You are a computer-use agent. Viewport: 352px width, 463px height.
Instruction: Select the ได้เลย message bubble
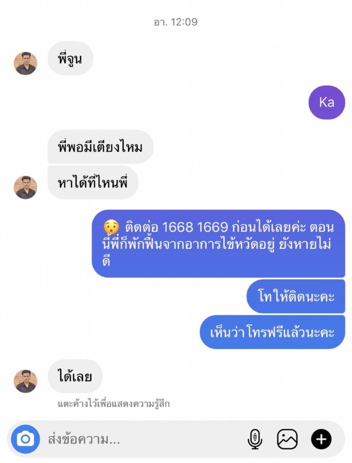pyautogui.click(x=75, y=376)
